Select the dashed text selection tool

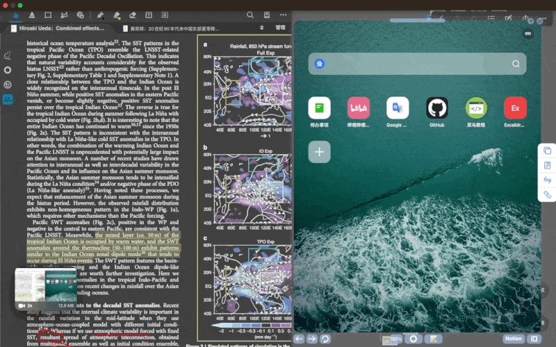click(165, 15)
